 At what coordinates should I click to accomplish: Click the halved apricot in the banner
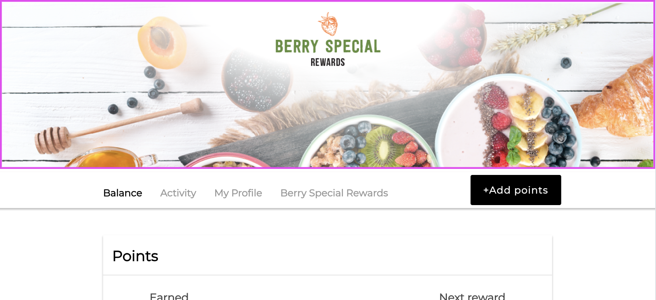162,43
